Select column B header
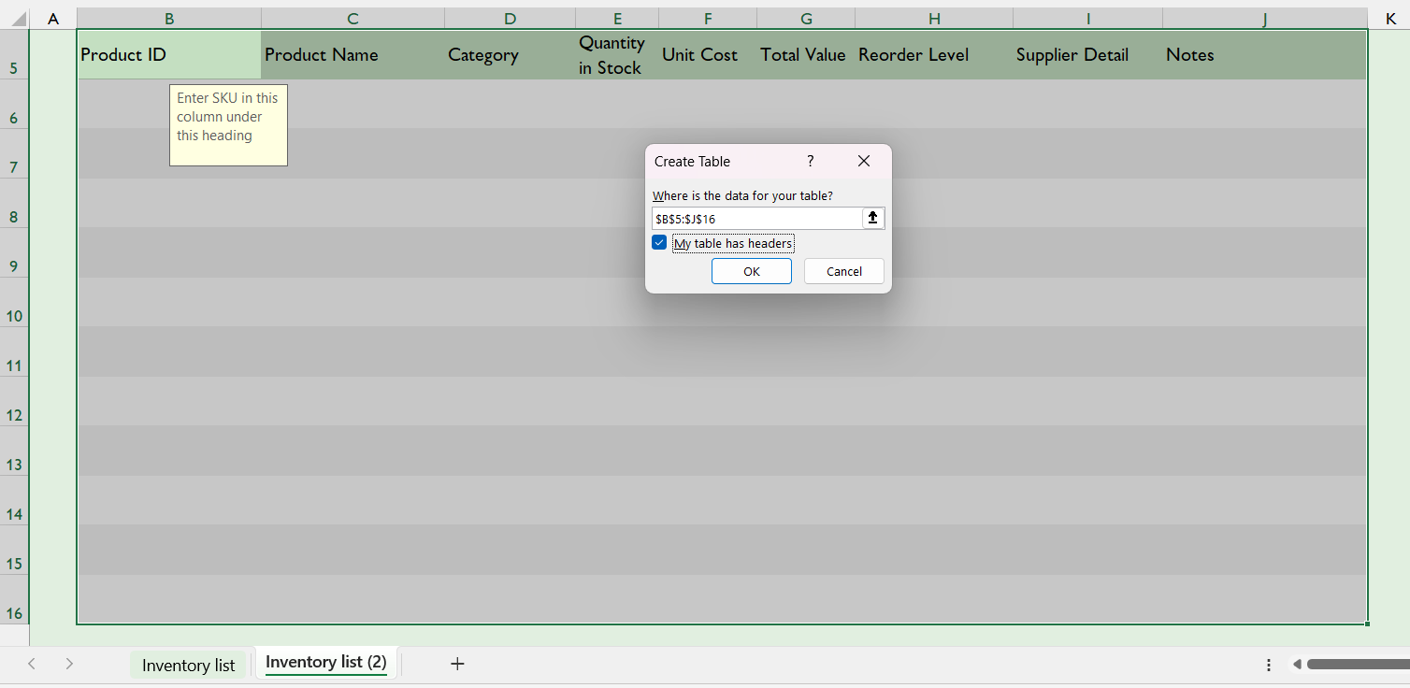Screen dimensions: 1410x688 (169, 18)
